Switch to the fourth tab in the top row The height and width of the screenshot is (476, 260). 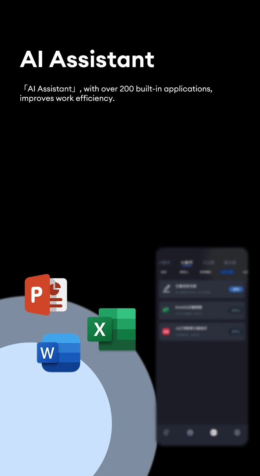[230, 263]
